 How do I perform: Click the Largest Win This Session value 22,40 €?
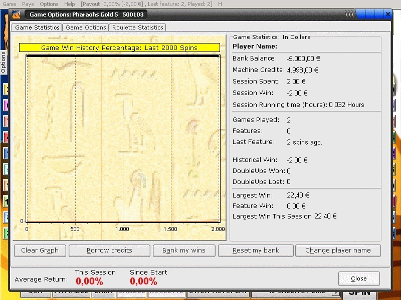325,216
